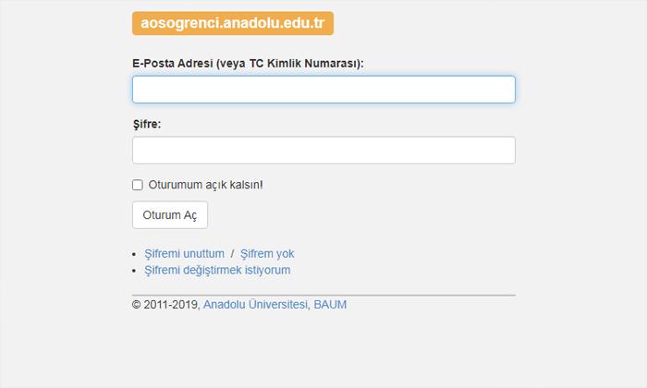Open Şifremi değiştirmek istiyorum link
The width and height of the screenshot is (647, 388).
[x=217, y=270]
